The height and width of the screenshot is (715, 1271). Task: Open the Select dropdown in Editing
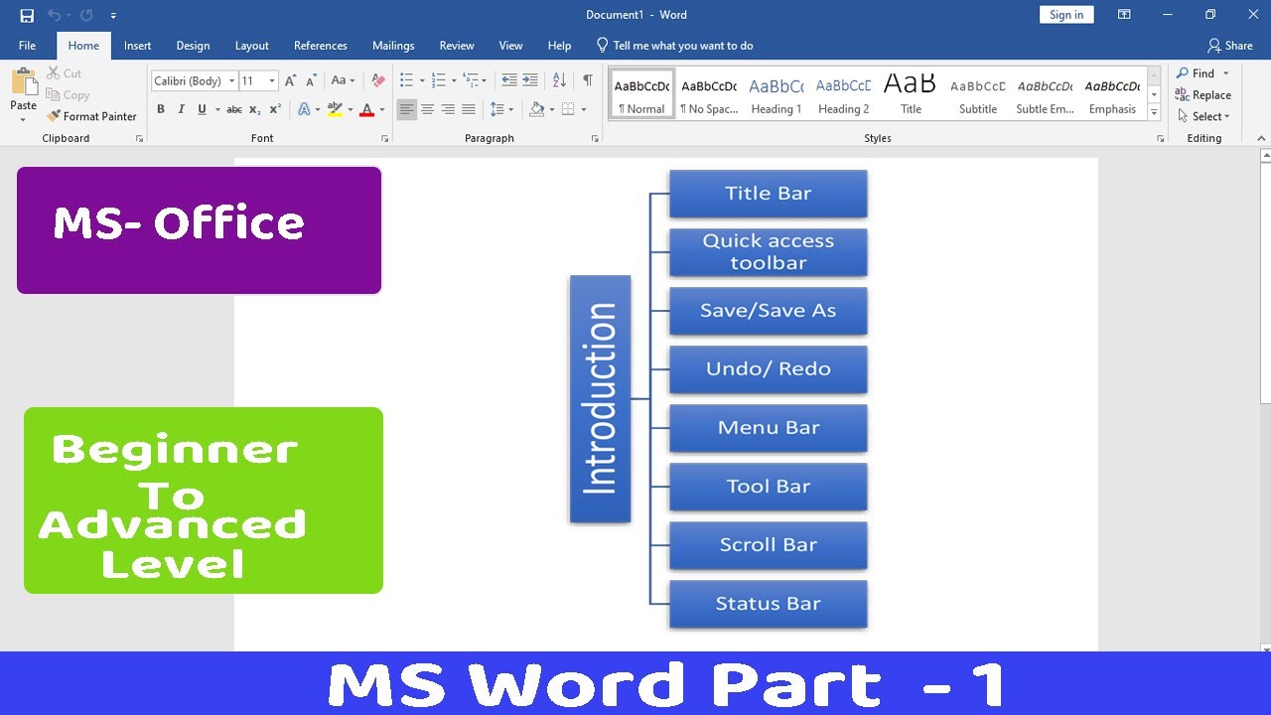pos(1203,116)
